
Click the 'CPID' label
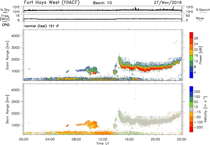coord(6,25)
